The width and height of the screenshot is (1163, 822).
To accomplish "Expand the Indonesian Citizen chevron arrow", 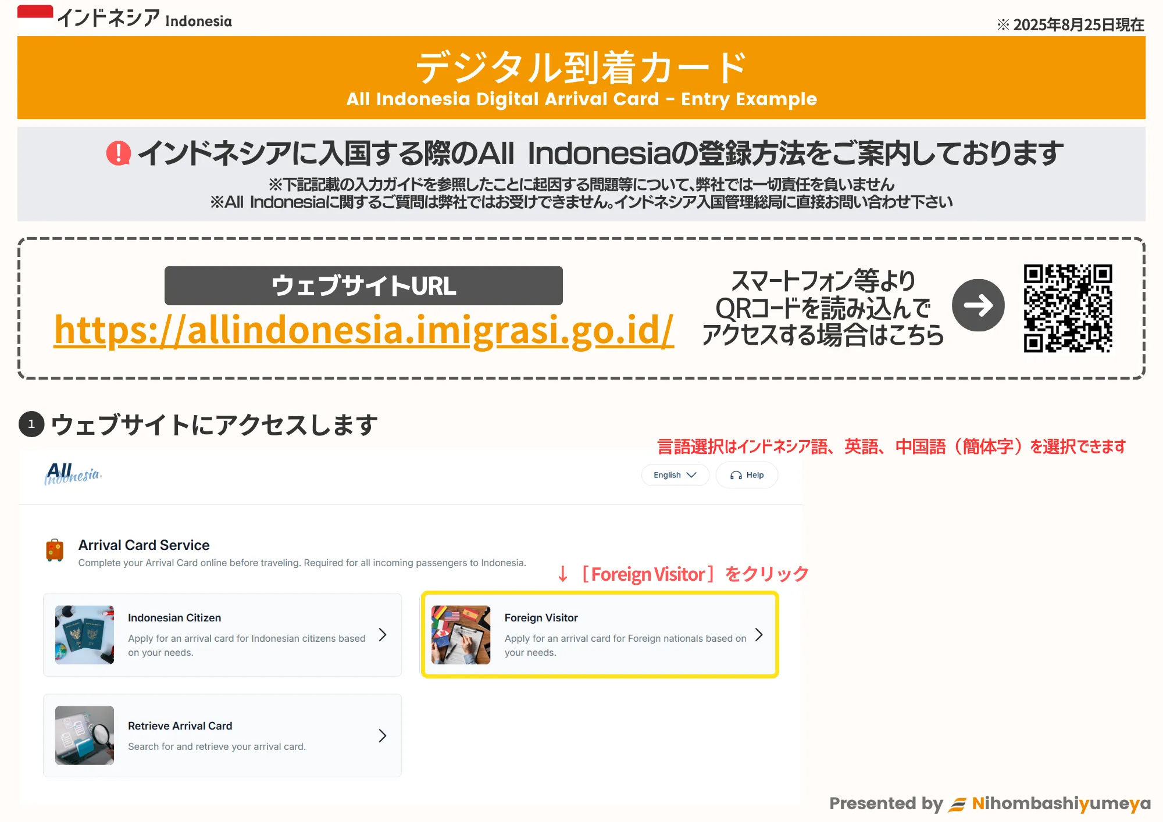I will pos(382,634).
